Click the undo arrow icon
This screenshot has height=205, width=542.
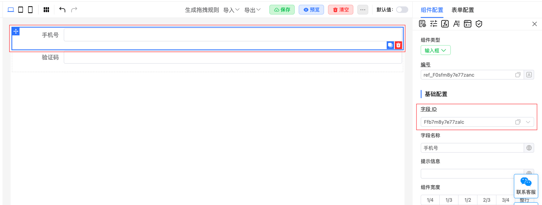pos(62,10)
